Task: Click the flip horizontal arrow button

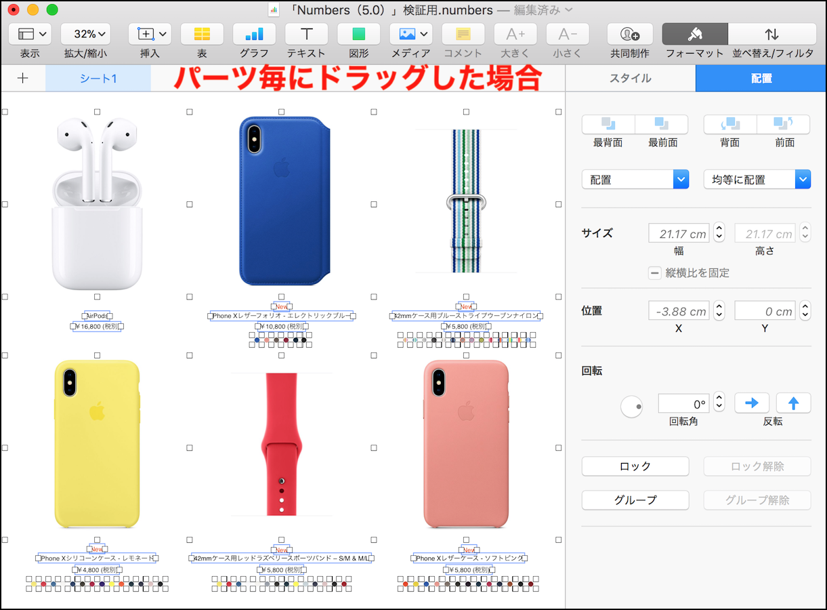Action: pos(752,403)
